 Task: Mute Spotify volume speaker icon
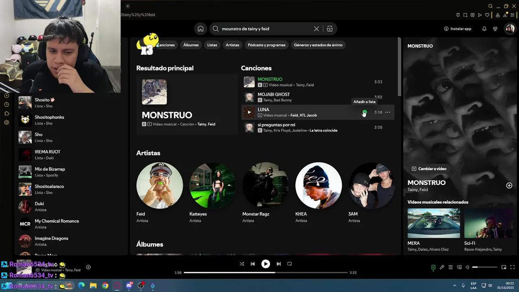coord(468,267)
